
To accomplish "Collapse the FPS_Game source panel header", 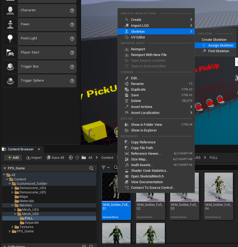I will click(5, 168).
